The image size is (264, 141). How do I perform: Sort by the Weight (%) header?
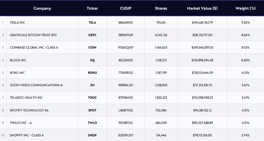(245, 8)
